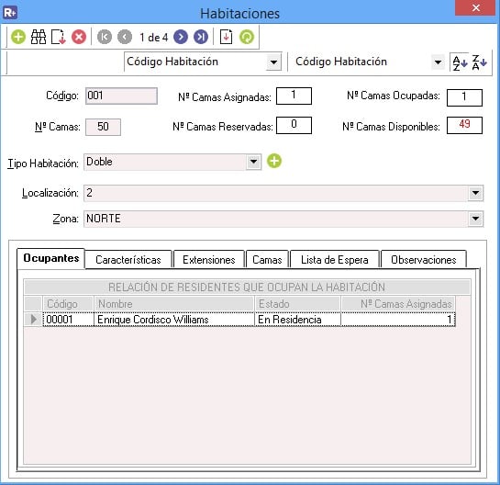Go to next record arrow
The width and height of the screenshot is (500, 485).
[181, 37]
